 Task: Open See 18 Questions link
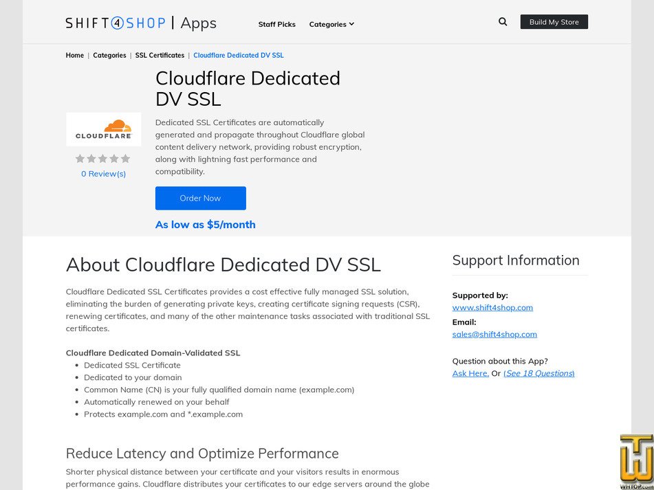pyautogui.click(x=539, y=373)
